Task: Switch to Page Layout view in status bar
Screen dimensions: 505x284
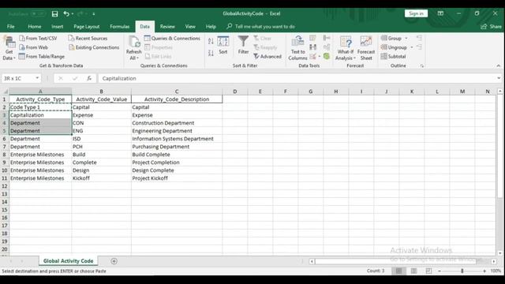Action: tap(413, 271)
